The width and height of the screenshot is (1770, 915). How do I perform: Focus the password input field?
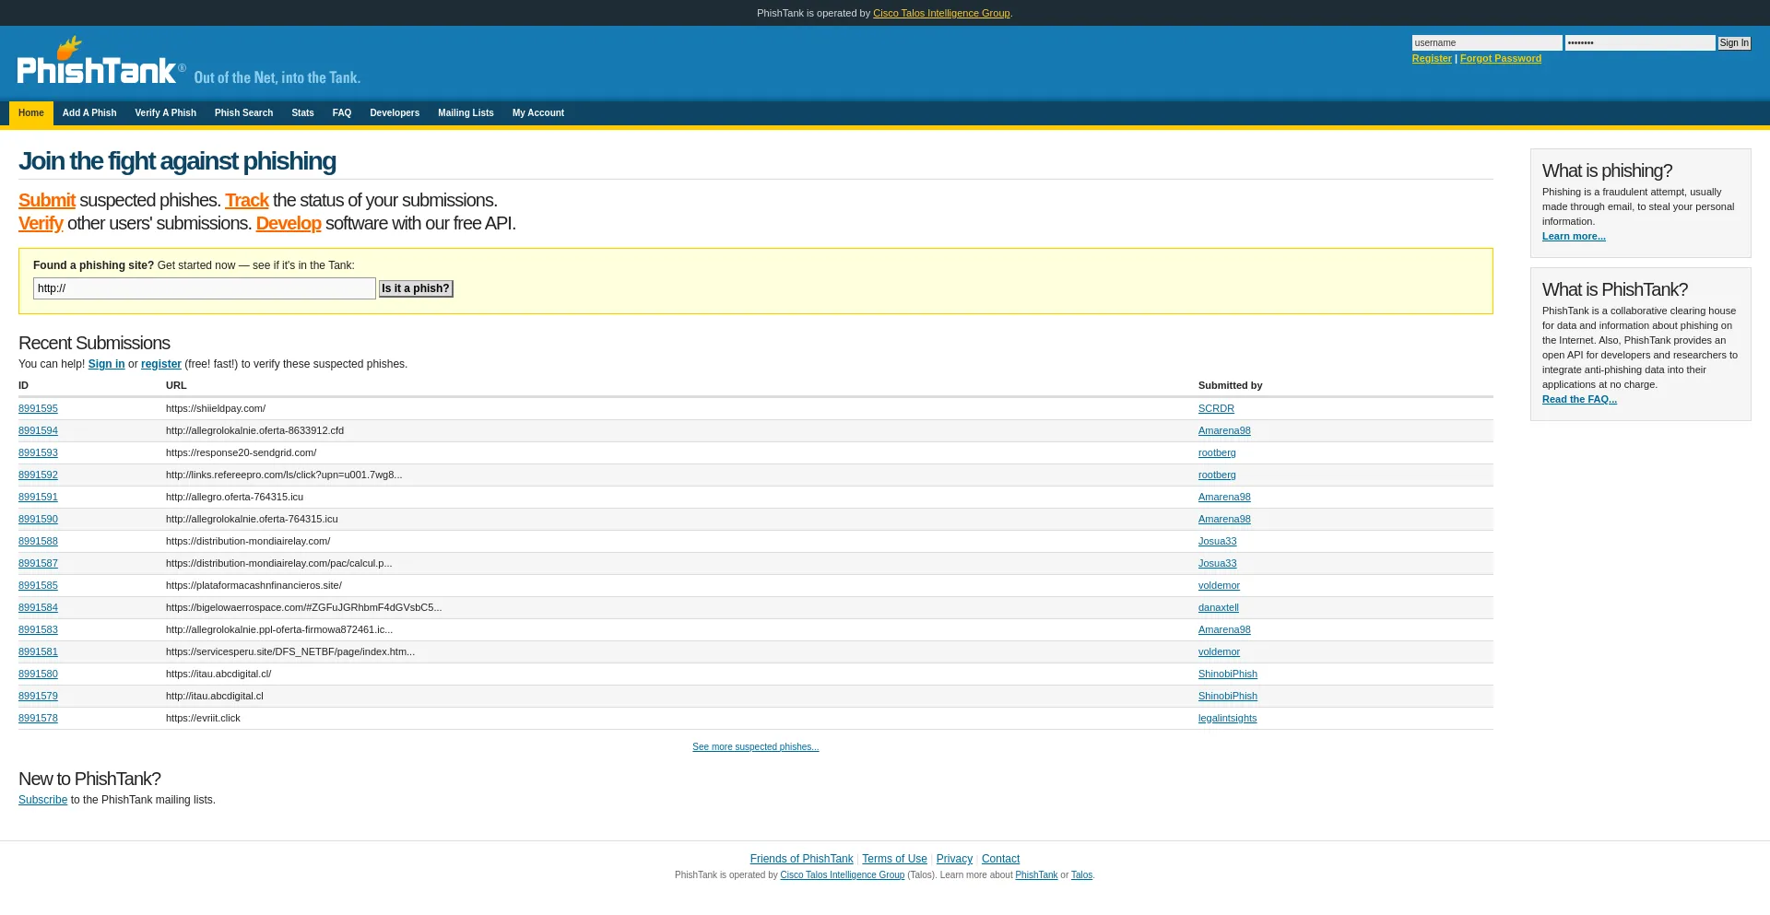[1640, 43]
